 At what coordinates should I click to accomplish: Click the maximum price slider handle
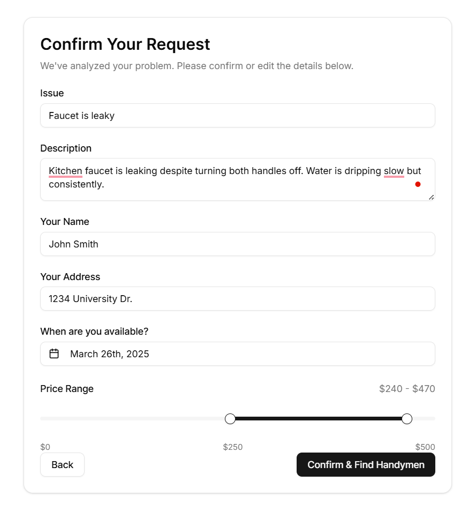[407, 419]
